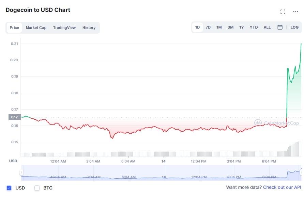
Task: Show ALL time price history
Action: [267, 27]
